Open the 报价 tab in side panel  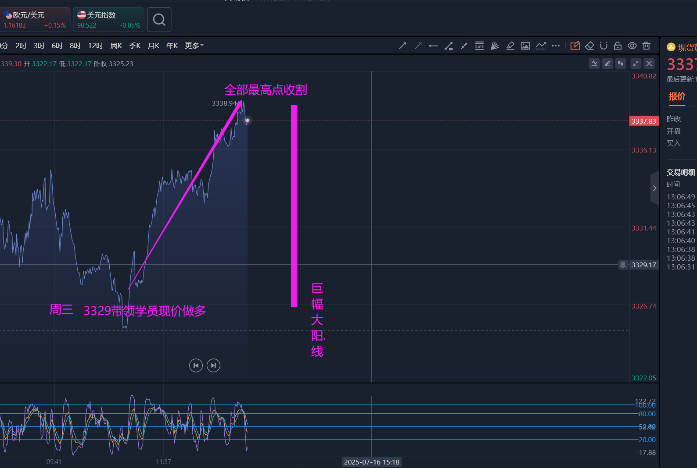[x=677, y=96]
